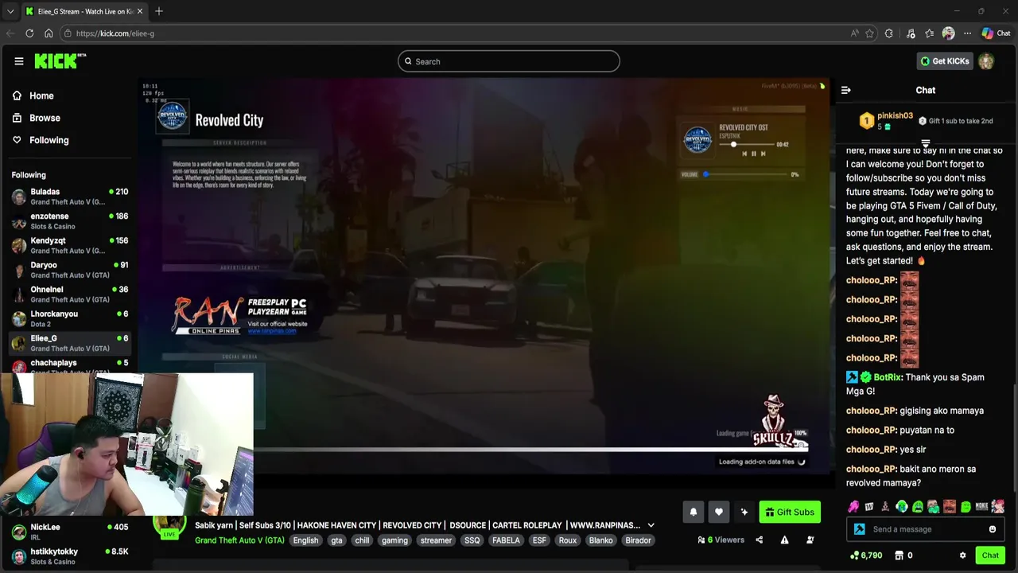Insert the green crying quick emote
This screenshot has width=1018, height=573.
pyautogui.click(x=902, y=506)
